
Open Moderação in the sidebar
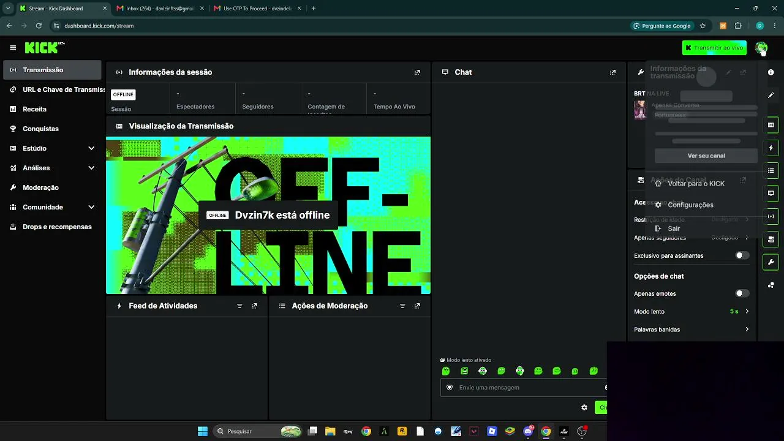(x=53, y=187)
